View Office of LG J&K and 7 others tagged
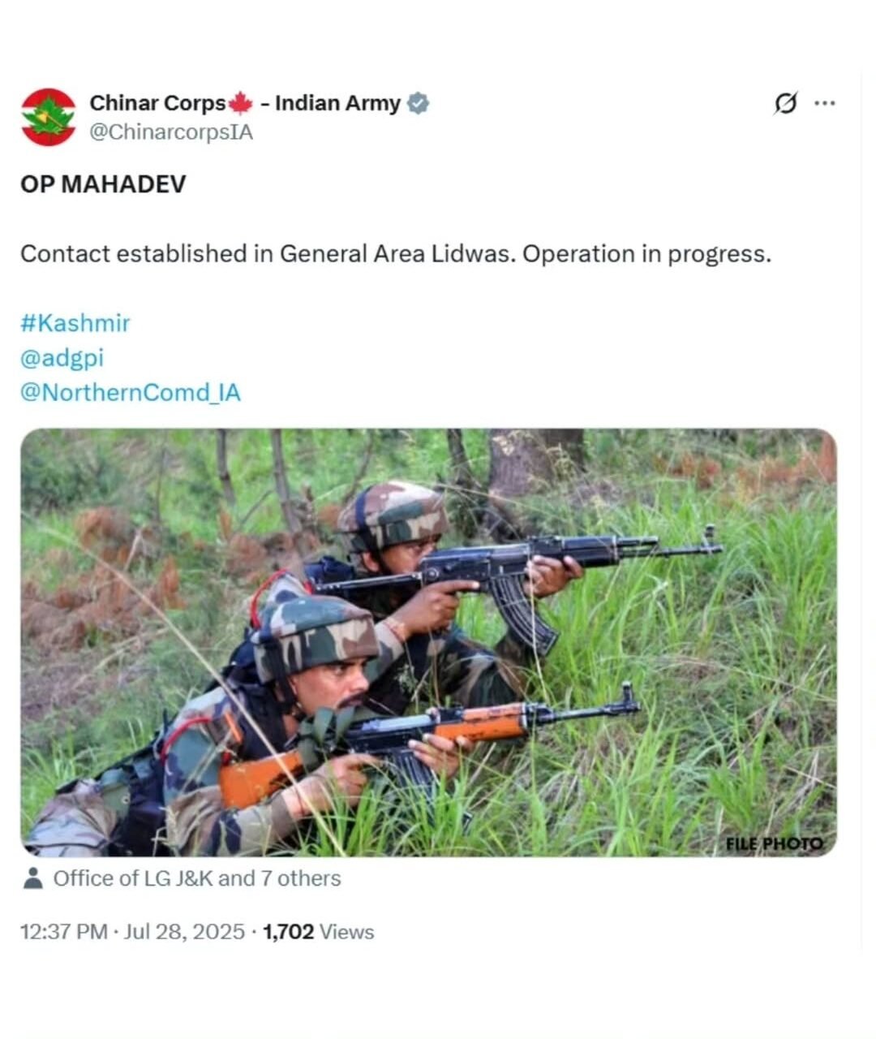Screen dimensions: 876x1039 (197, 878)
